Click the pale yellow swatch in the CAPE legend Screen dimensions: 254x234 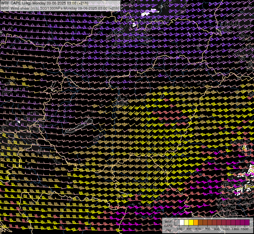[x=187, y=222]
